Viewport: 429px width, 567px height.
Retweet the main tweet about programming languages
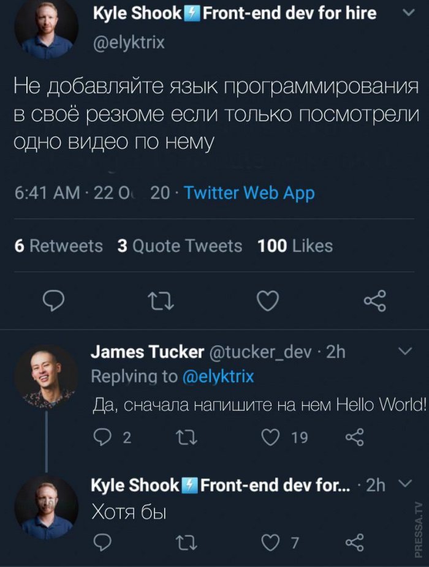(x=162, y=301)
